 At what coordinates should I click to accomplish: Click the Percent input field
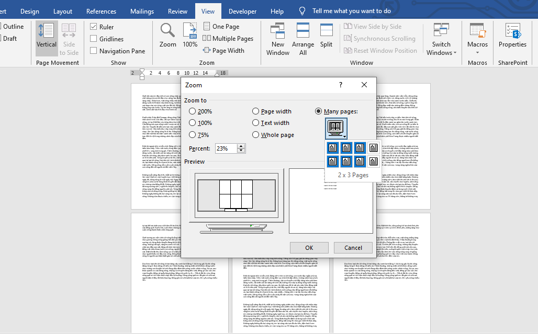[226, 148]
